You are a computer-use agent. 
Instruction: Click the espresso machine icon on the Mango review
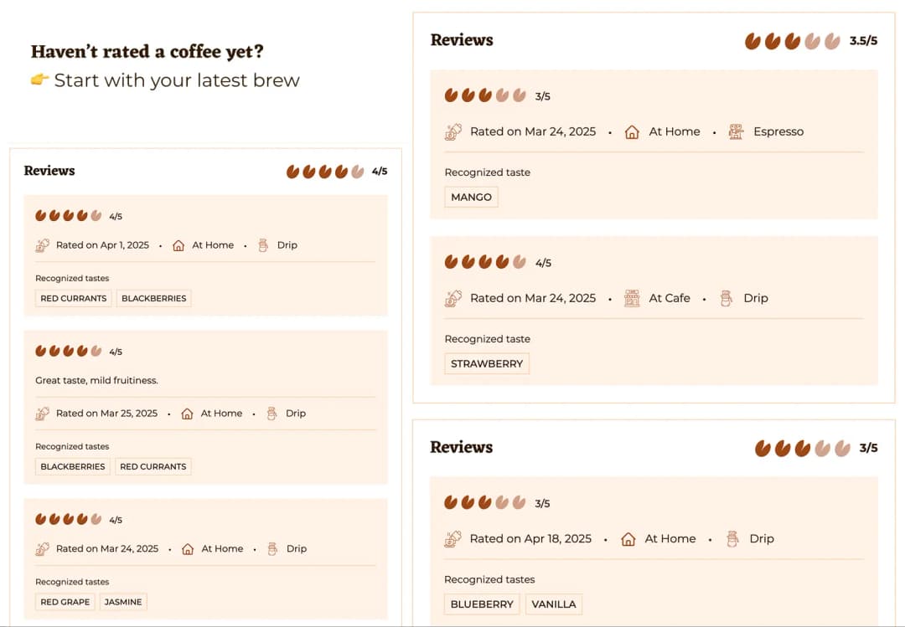[735, 131]
